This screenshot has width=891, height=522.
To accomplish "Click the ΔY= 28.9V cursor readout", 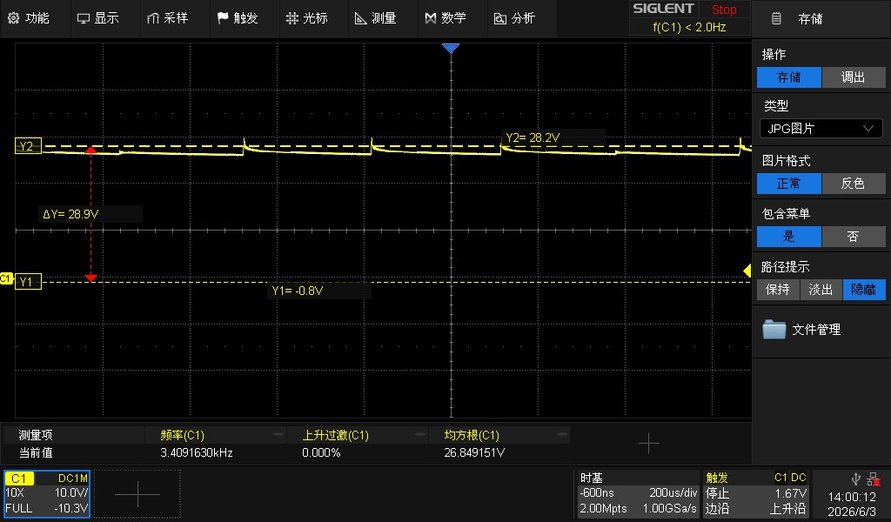I will pos(71,214).
